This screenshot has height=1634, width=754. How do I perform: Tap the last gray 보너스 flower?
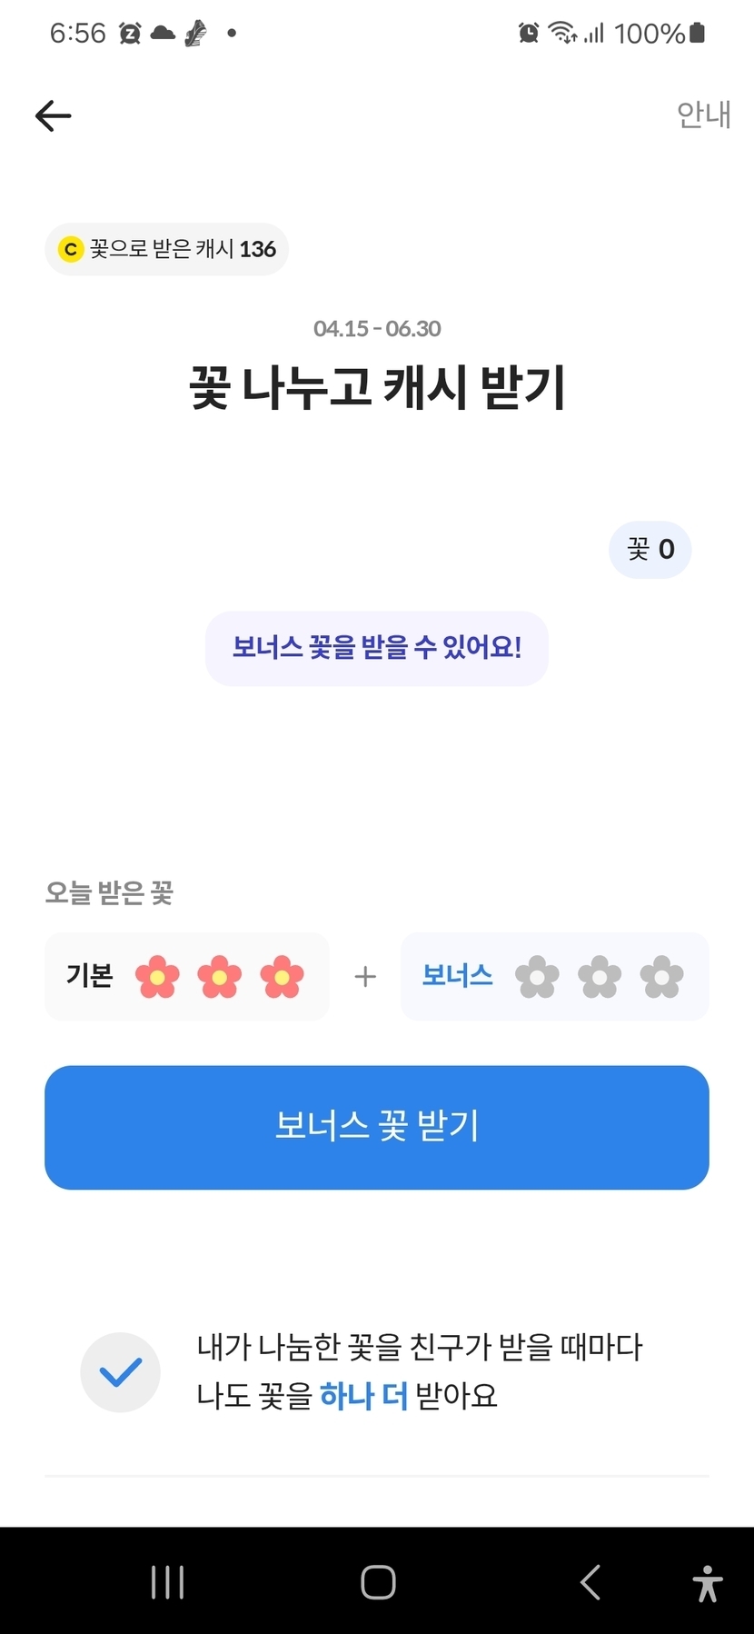(661, 977)
